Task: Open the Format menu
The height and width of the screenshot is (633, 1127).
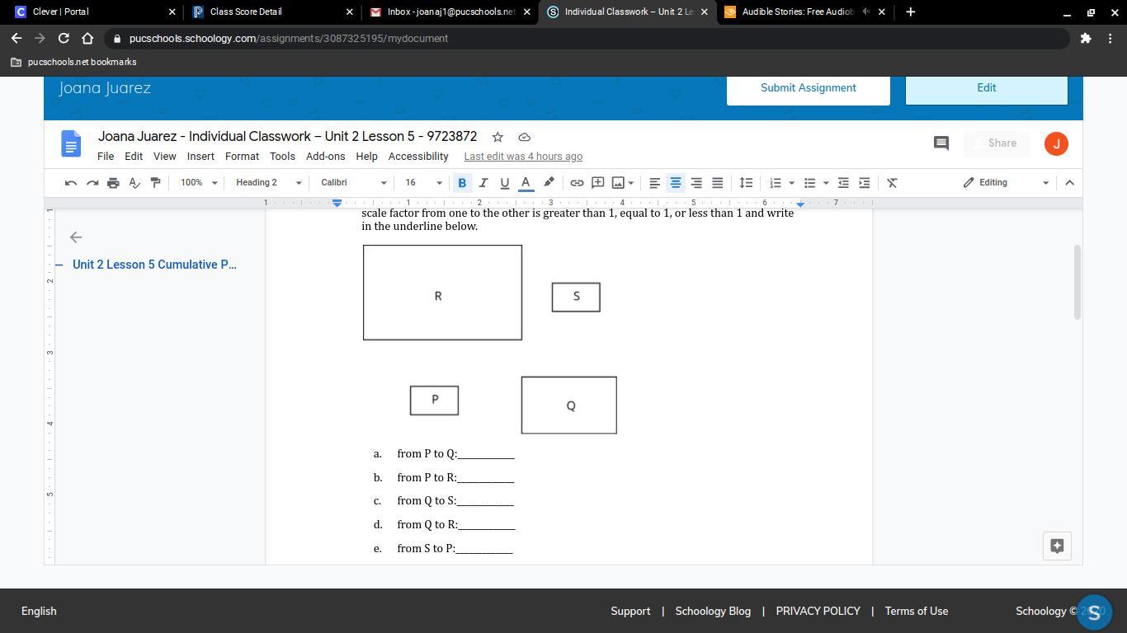Action: (x=242, y=157)
